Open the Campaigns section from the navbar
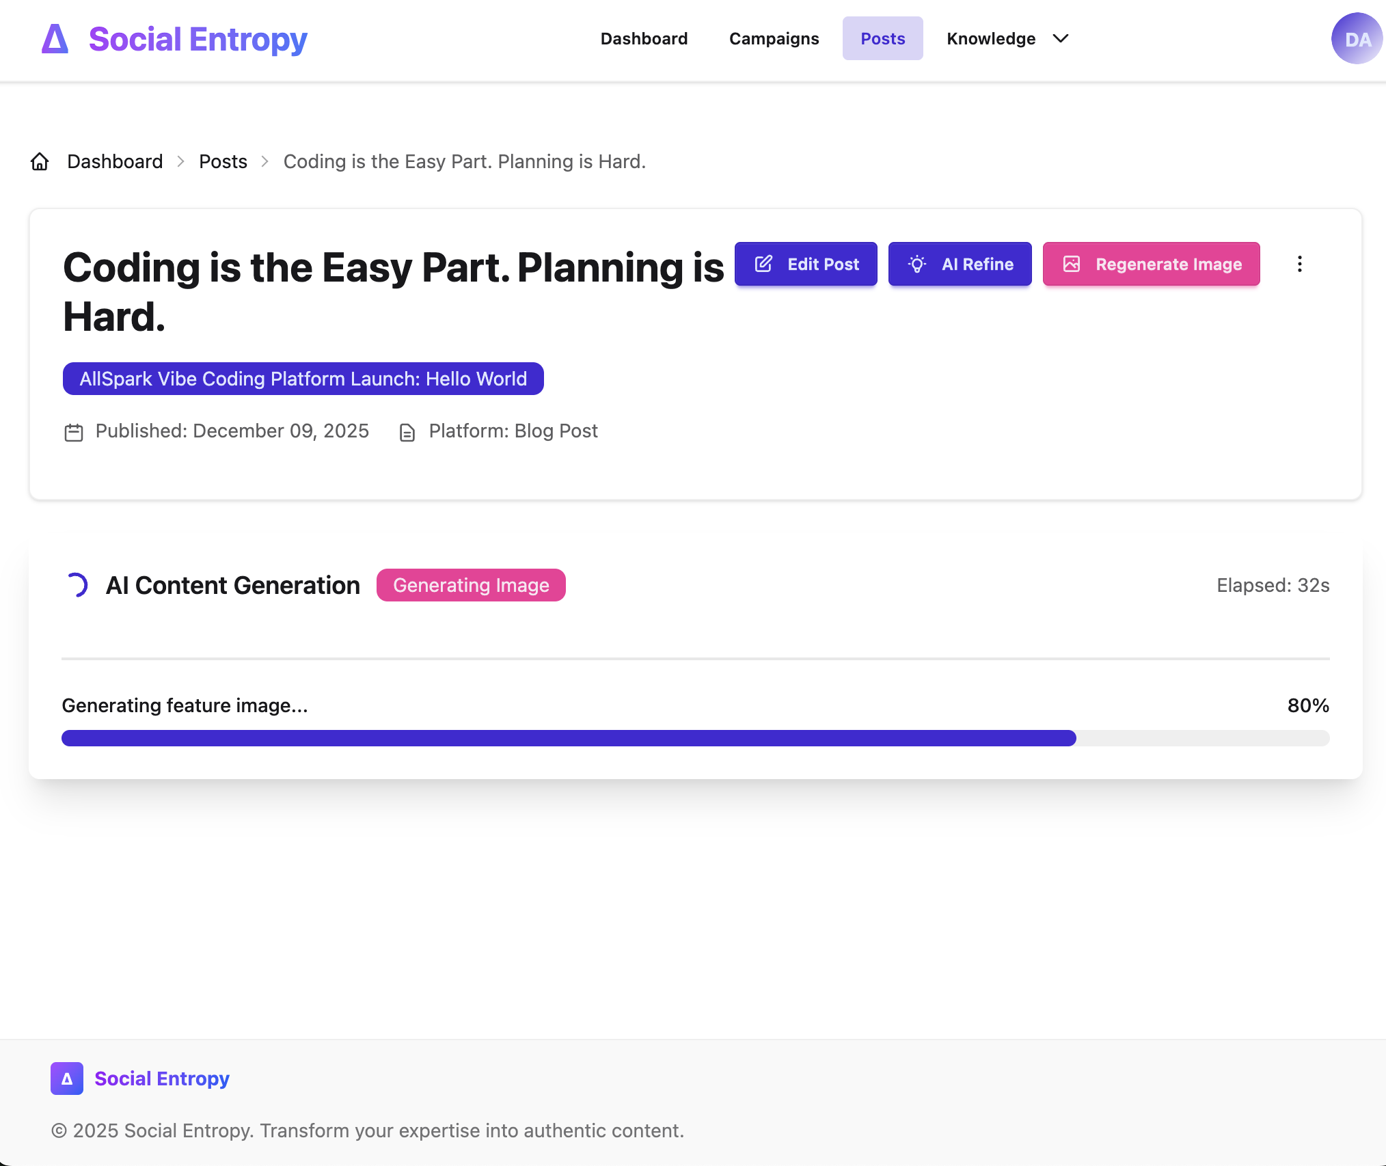 coord(774,38)
